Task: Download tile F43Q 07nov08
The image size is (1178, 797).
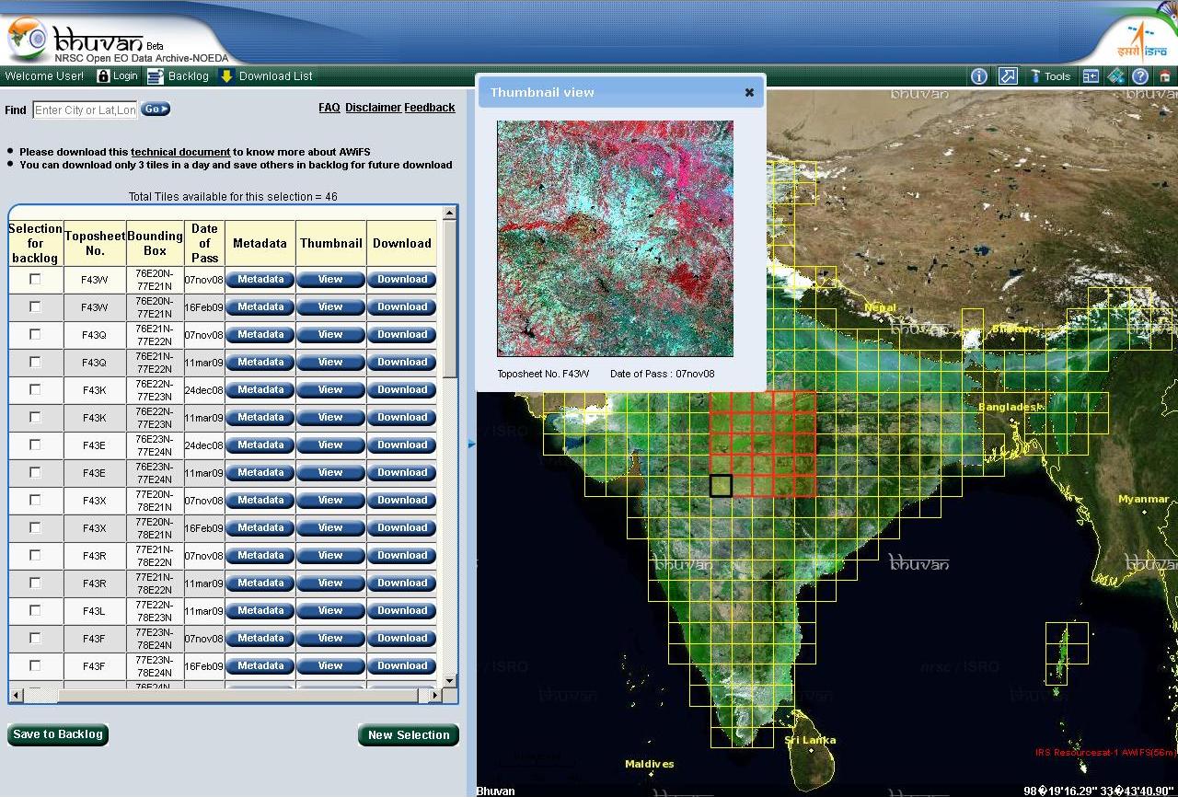Action: (x=402, y=334)
